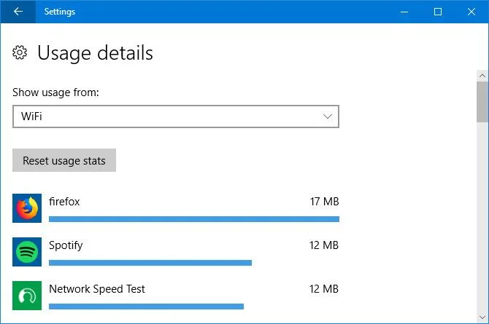Viewport: 489px width, 324px height.
Task: Click the Usage details heading
Action: point(95,52)
